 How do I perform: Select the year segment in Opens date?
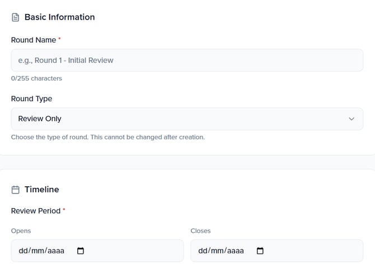pos(55,251)
